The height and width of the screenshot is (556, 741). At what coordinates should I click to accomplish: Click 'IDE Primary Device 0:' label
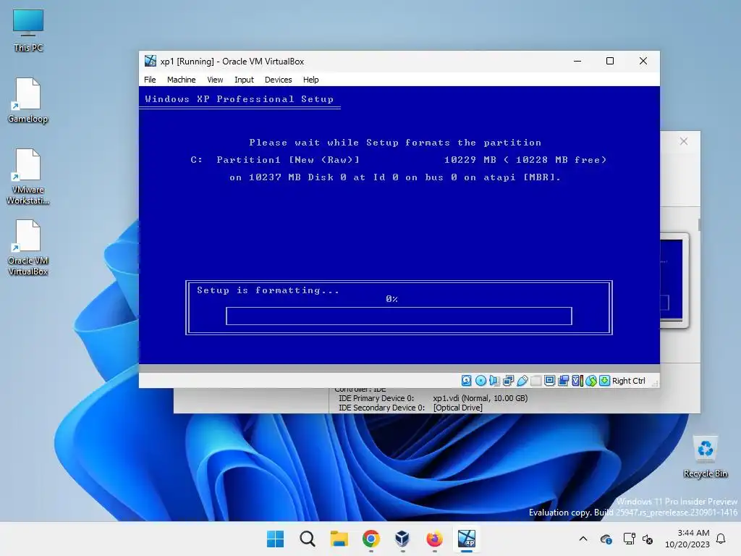376,398
